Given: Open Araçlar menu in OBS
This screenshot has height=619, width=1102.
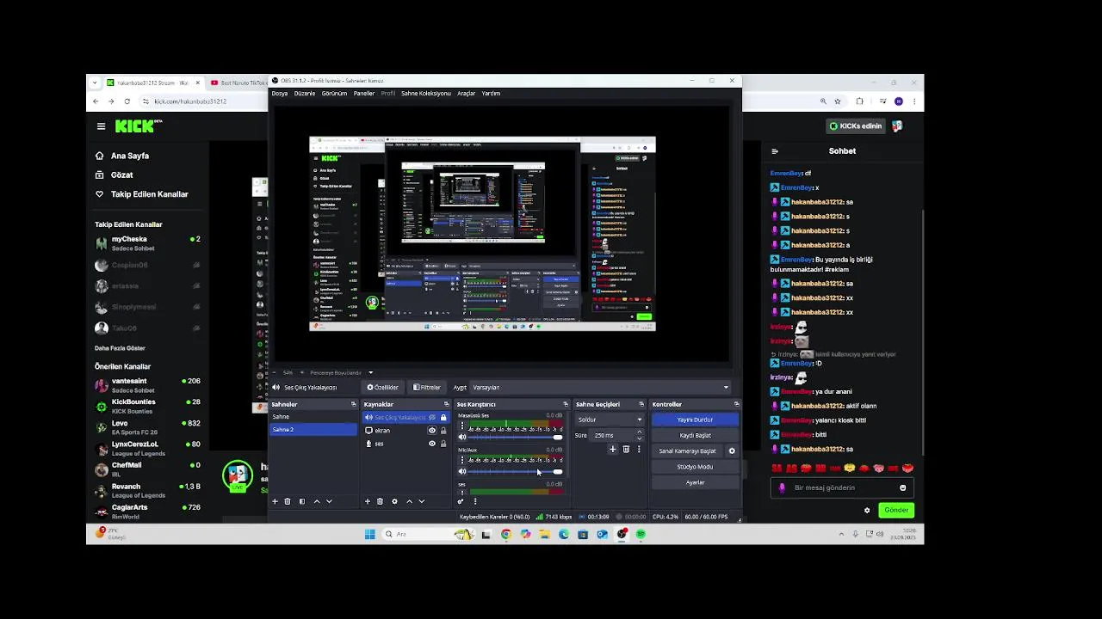Looking at the screenshot, I should (466, 93).
